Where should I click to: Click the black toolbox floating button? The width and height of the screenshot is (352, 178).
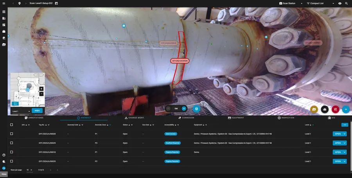click(x=325, y=109)
